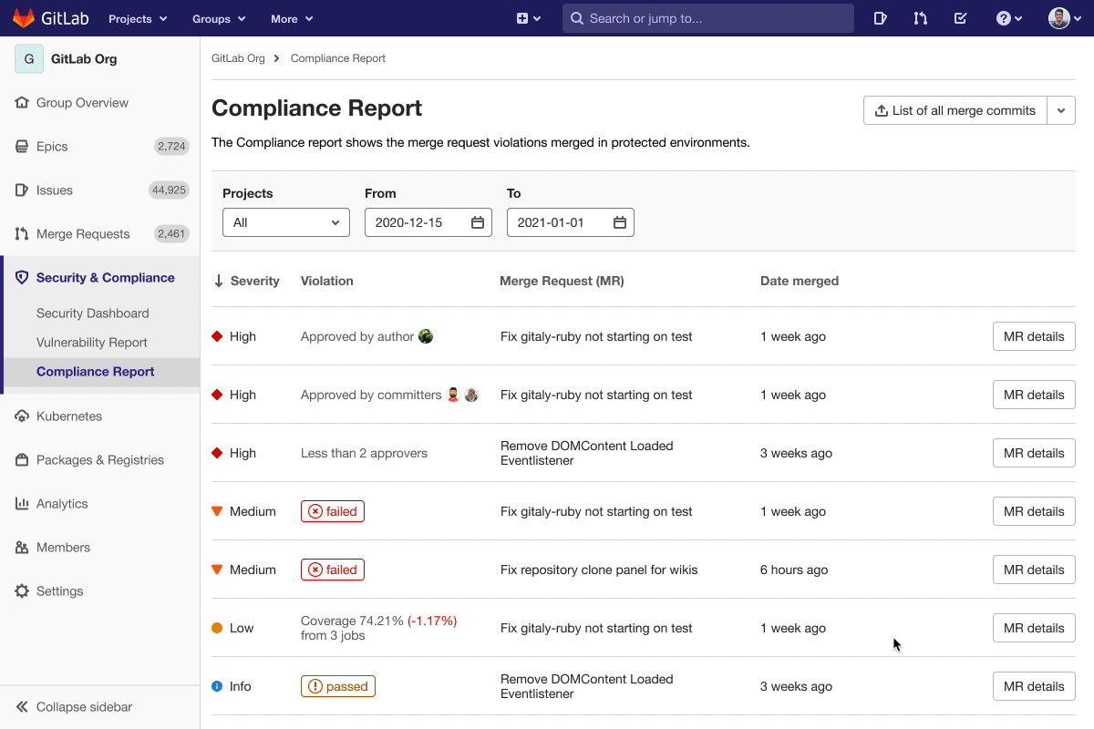Click the GitLab fox logo

pos(24,18)
